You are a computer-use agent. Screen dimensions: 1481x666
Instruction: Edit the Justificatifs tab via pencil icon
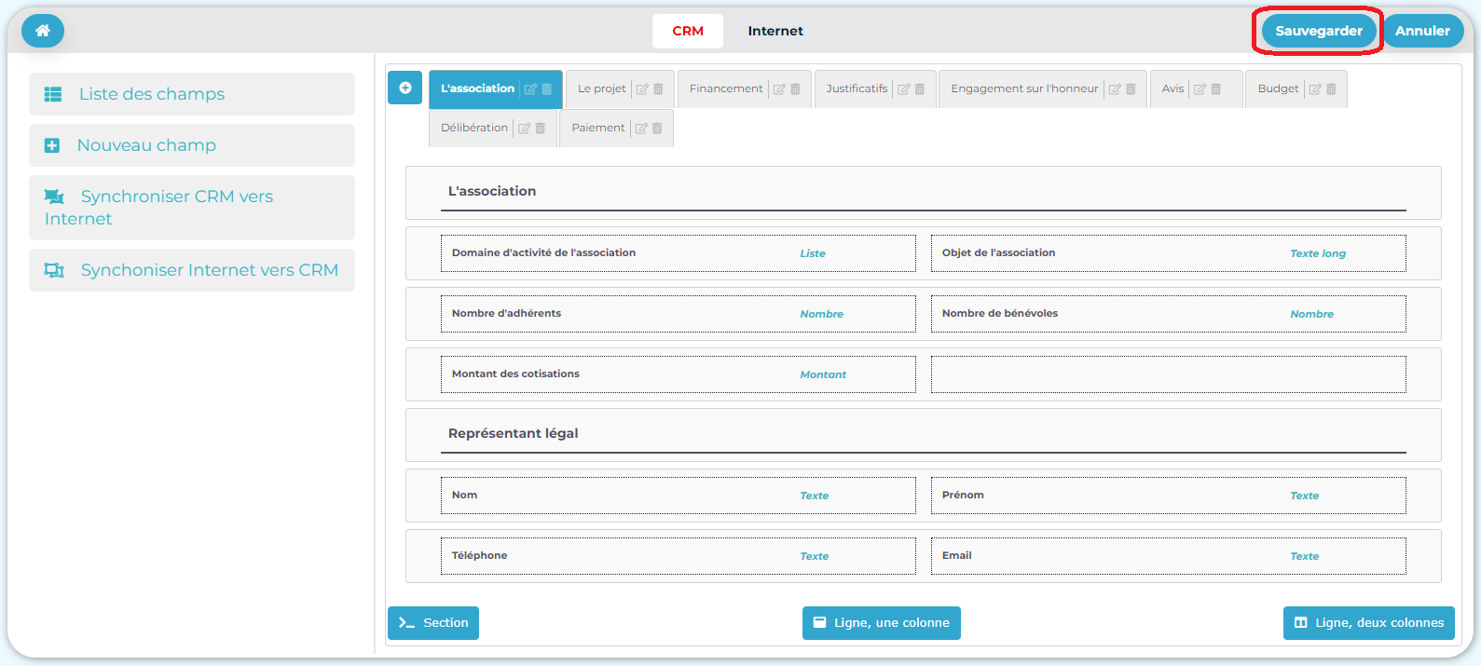click(x=903, y=89)
